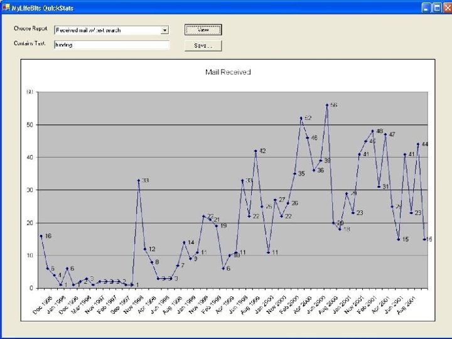
Task: Open the Choose Report dropdown arrow
Action: coord(164,30)
